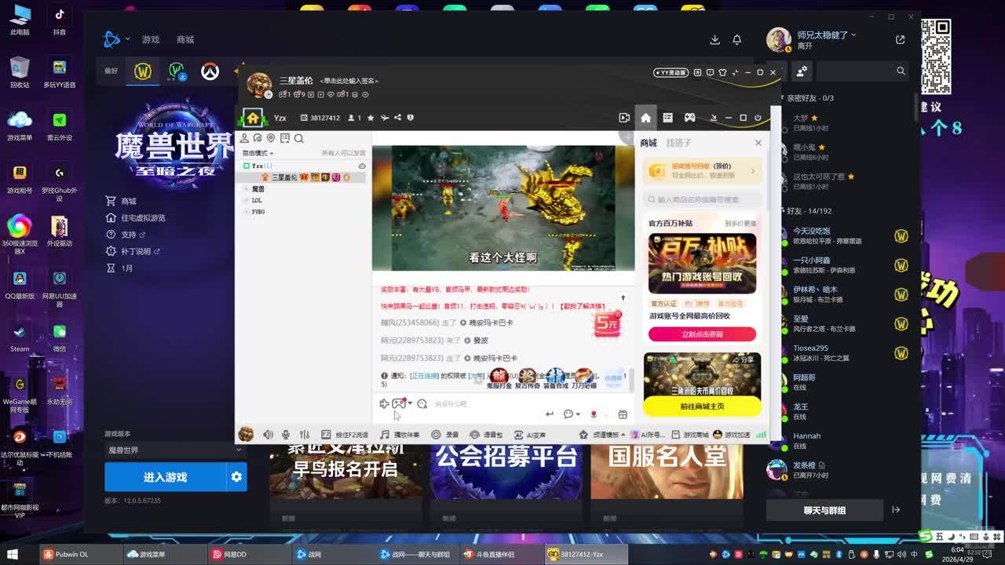
Task: Open the 商城 menu in Battle.net header
Action: pos(185,39)
